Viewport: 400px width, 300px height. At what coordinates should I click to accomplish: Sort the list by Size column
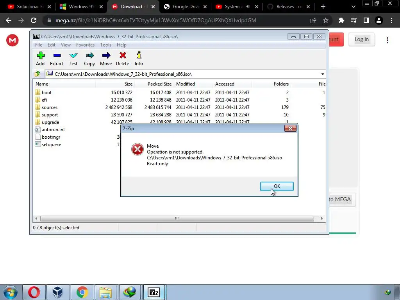(x=115, y=84)
